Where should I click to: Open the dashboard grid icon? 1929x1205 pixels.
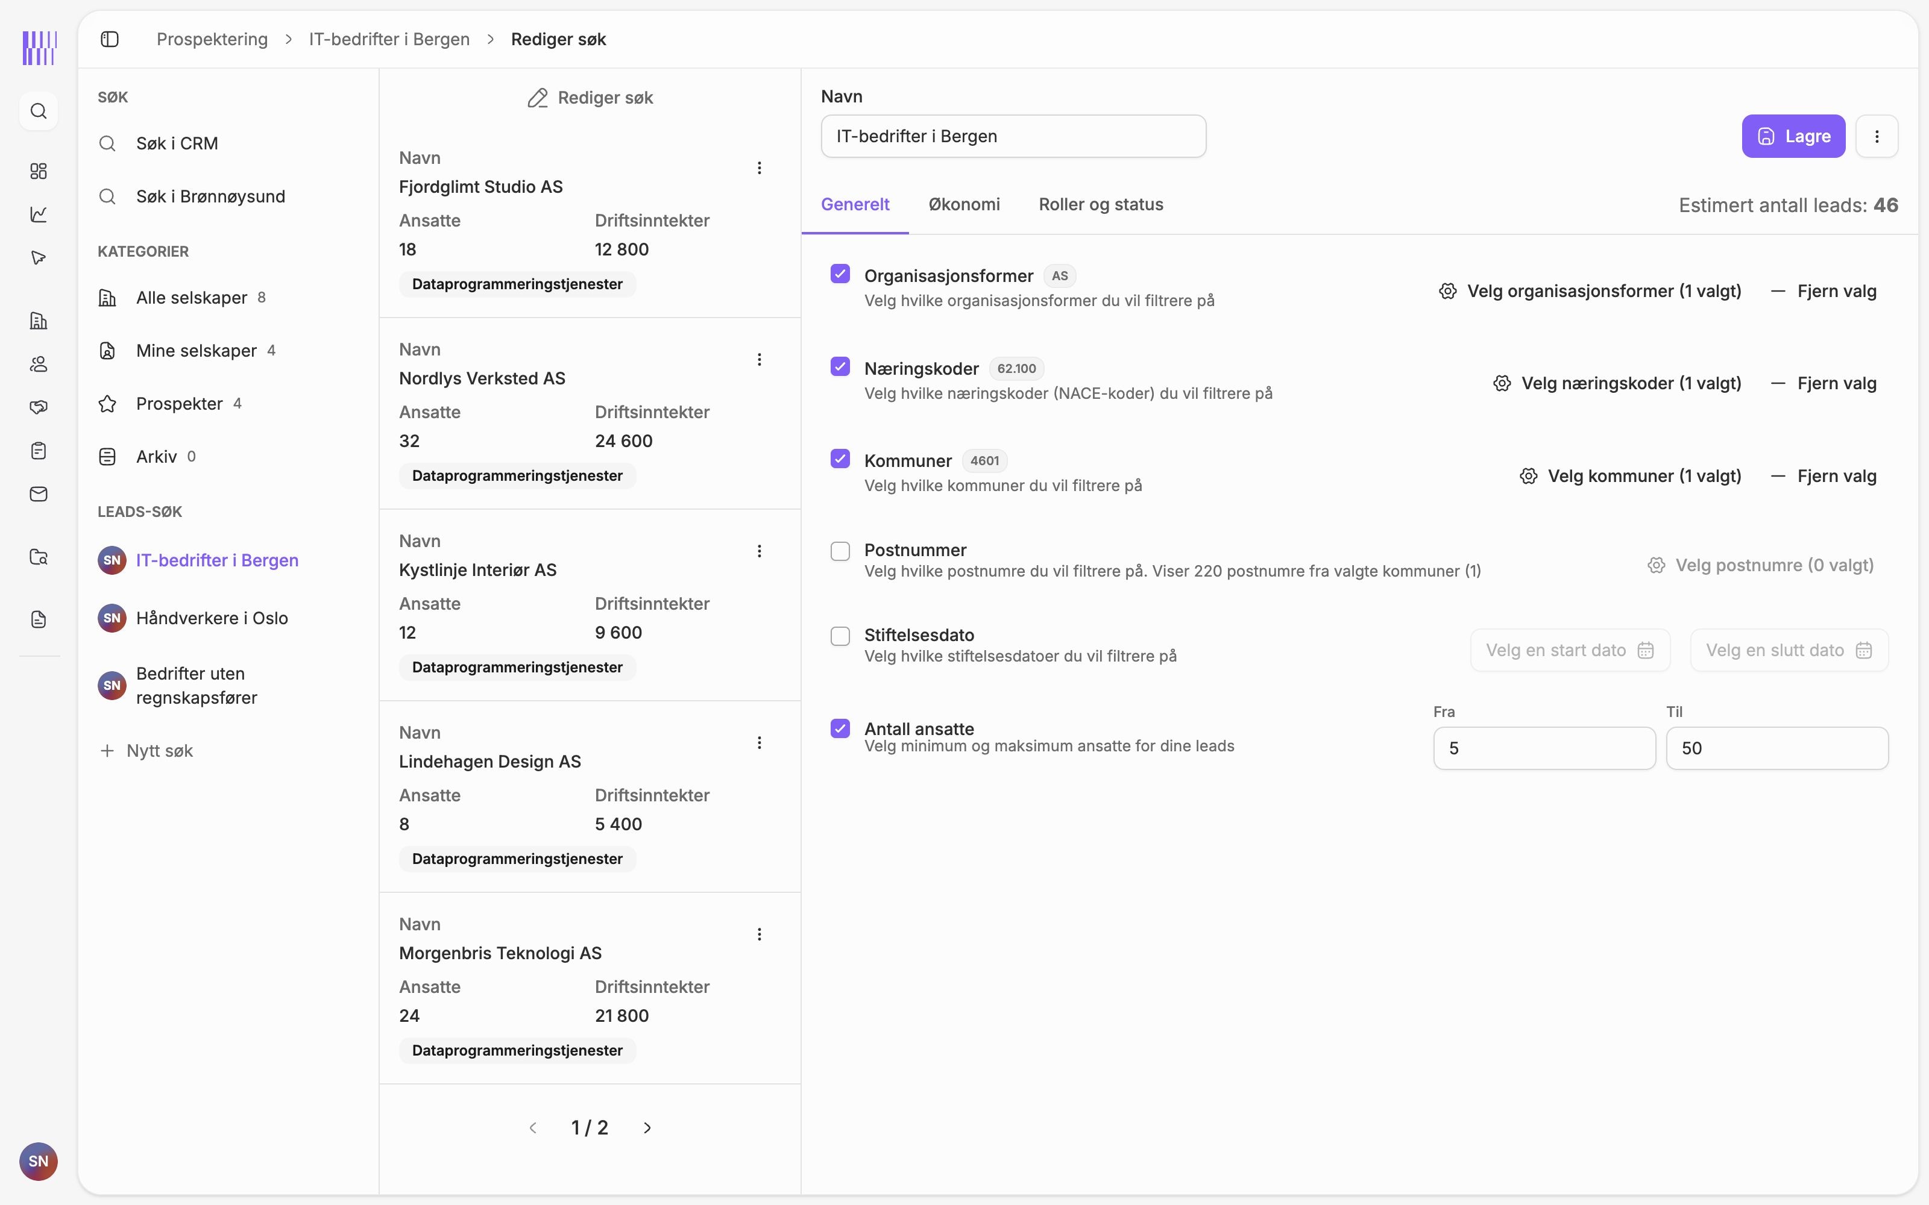38,171
